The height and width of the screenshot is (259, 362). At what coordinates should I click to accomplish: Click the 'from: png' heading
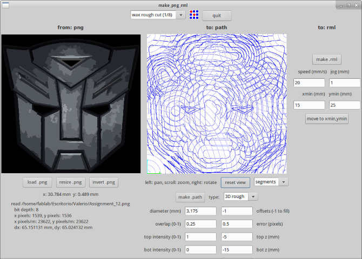(70, 28)
